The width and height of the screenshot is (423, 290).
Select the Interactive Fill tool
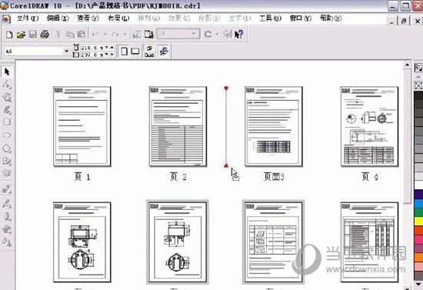pos(7,242)
